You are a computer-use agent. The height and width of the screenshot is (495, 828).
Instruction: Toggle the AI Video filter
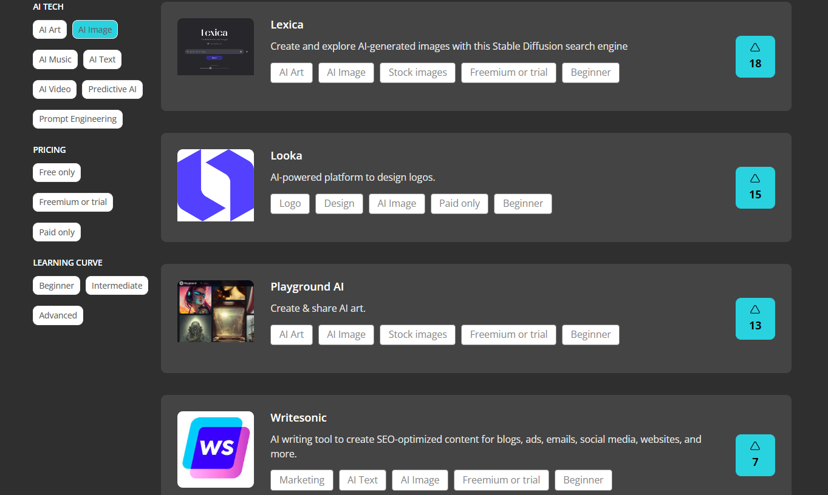click(x=55, y=89)
